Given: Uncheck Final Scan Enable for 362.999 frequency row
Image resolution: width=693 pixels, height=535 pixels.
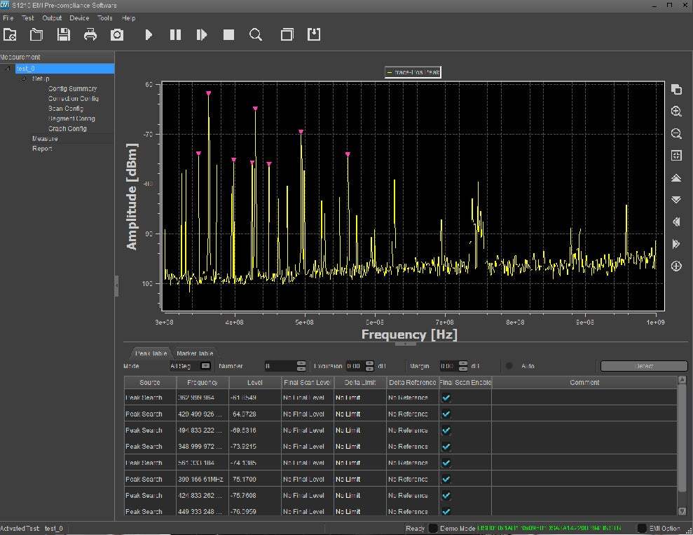Looking at the screenshot, I should (x=446, y=398).
